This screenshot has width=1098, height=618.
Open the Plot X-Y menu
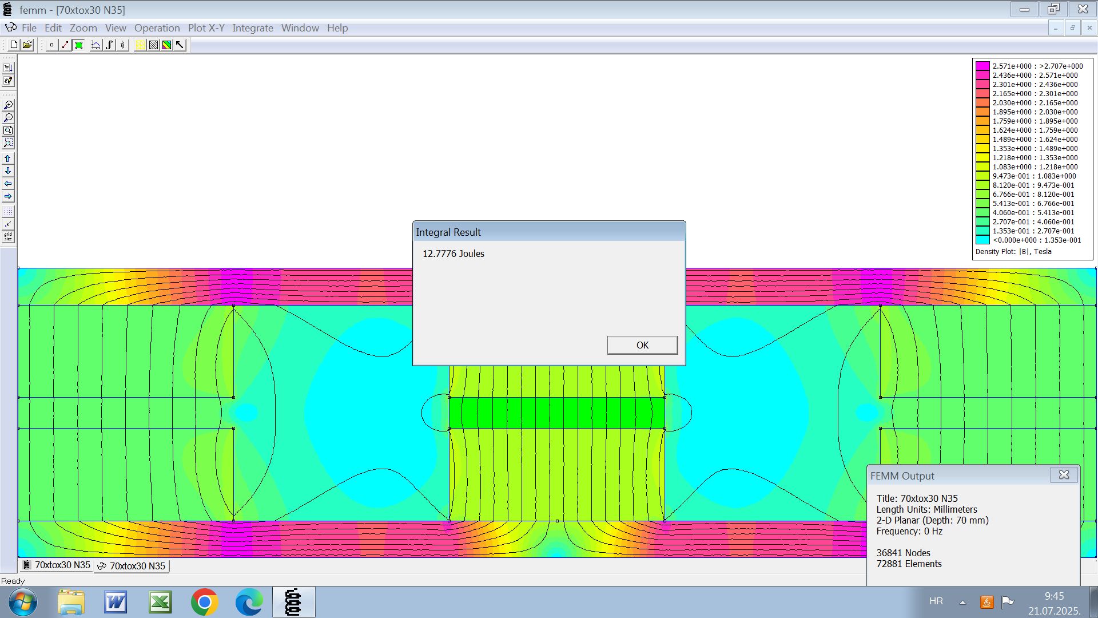point(206,28)
